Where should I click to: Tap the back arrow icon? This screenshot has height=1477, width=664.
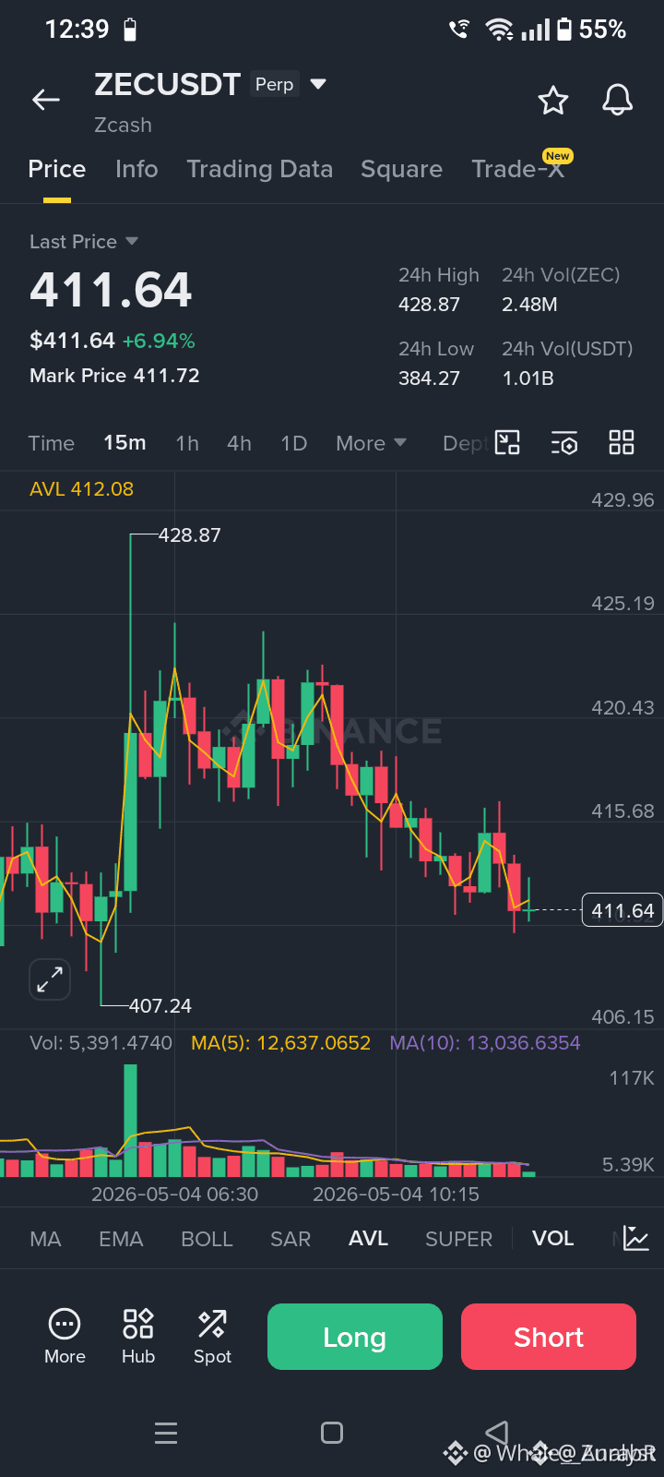pos(46,100)
